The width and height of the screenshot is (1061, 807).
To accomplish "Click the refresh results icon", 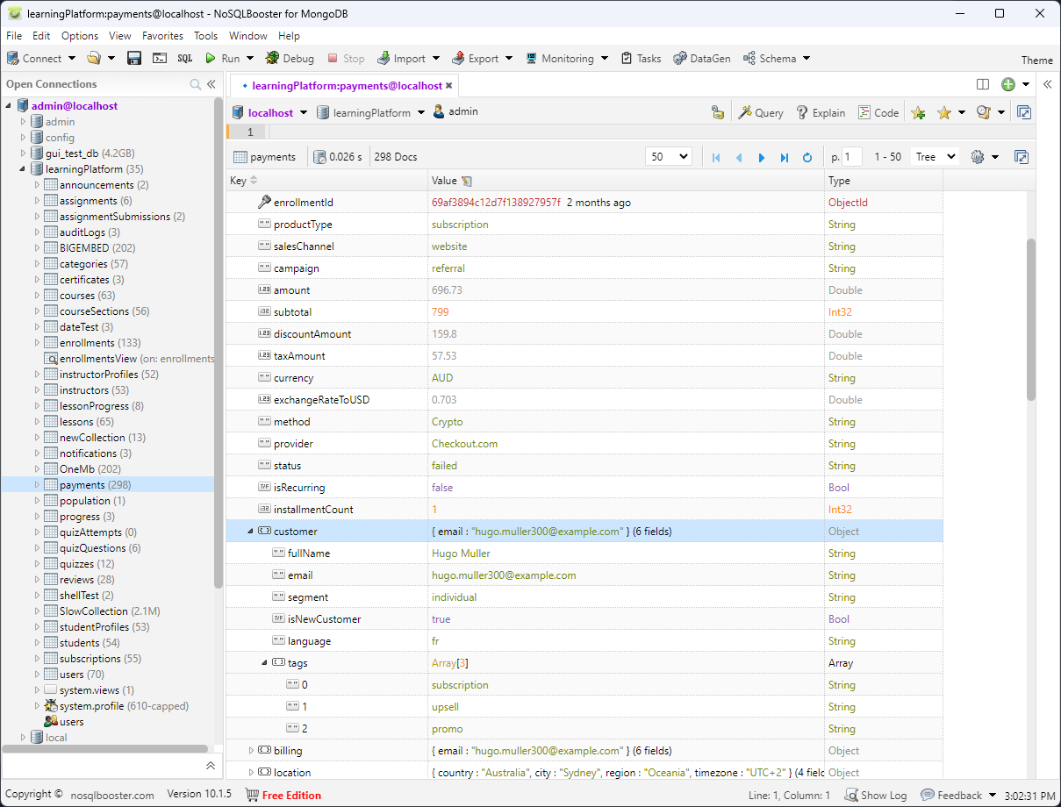I will pyautogui.click(x=807, y=157).
